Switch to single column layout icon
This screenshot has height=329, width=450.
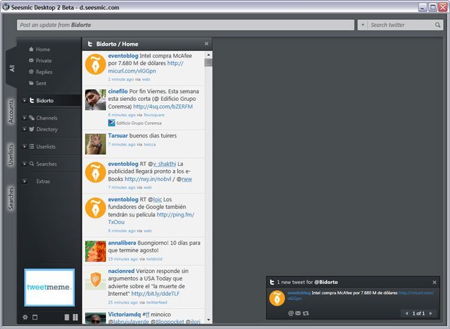tap(67, 317)
